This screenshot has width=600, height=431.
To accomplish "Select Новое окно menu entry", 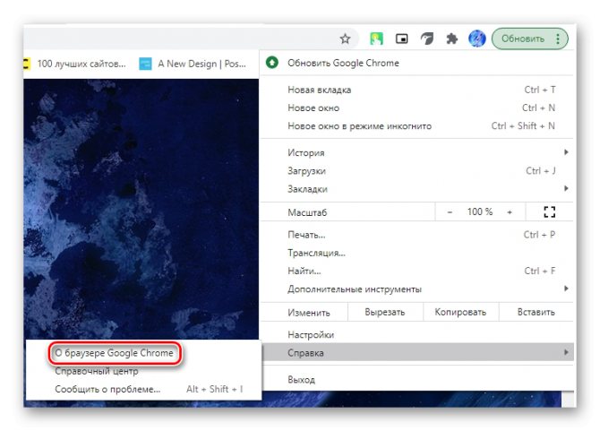I will click(417, 108).
